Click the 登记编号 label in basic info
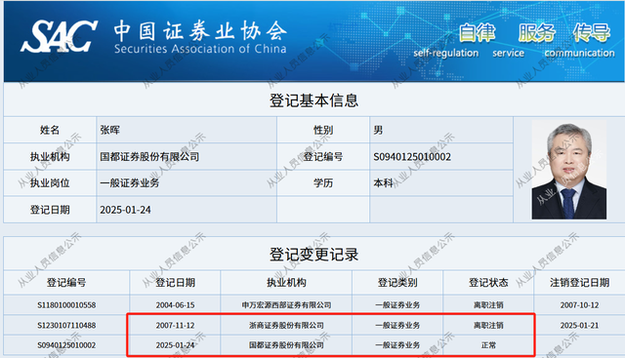The image size is (625, 358). coord(323,156)
